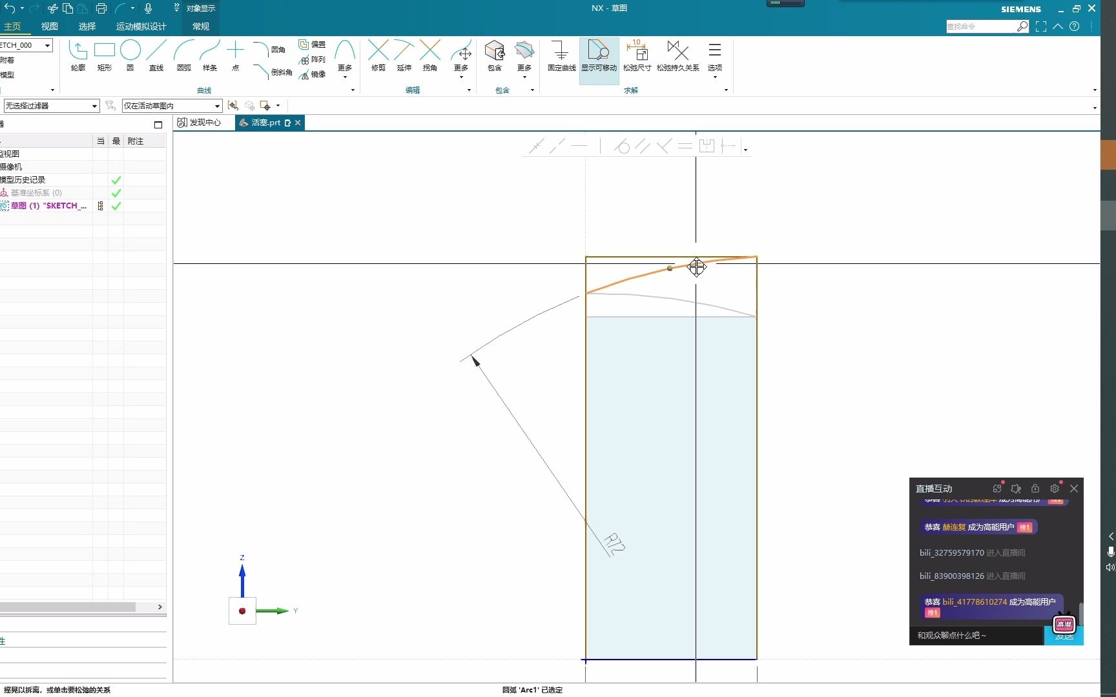The width and height of the screenshot is (1116, 697).
Task: Open the 发现中心 document tab
Action: point(200,123)
